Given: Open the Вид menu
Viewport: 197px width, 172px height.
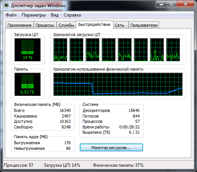Looking at the screenshot, I should [x=55, y=15].
